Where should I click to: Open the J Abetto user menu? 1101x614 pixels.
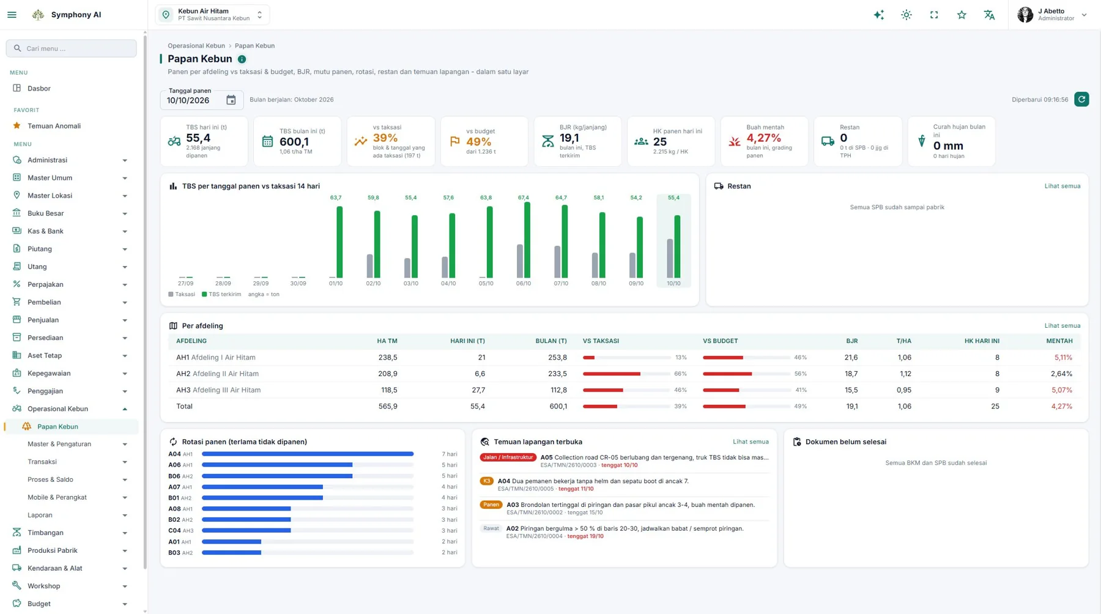click(1052, 15)
